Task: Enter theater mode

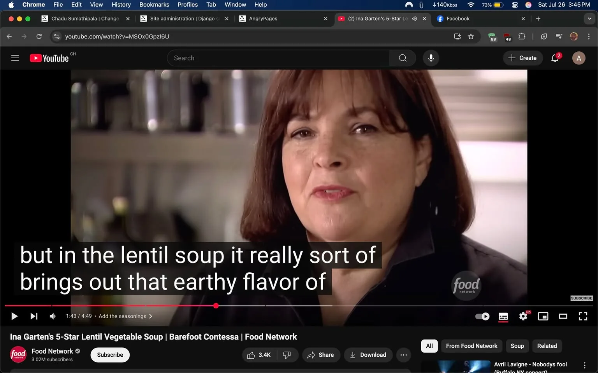Action: click(x=563, y=316)
